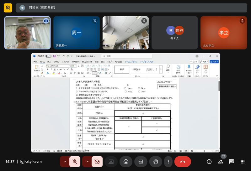Expand video settings arrow beside the camera

point(88,162)
